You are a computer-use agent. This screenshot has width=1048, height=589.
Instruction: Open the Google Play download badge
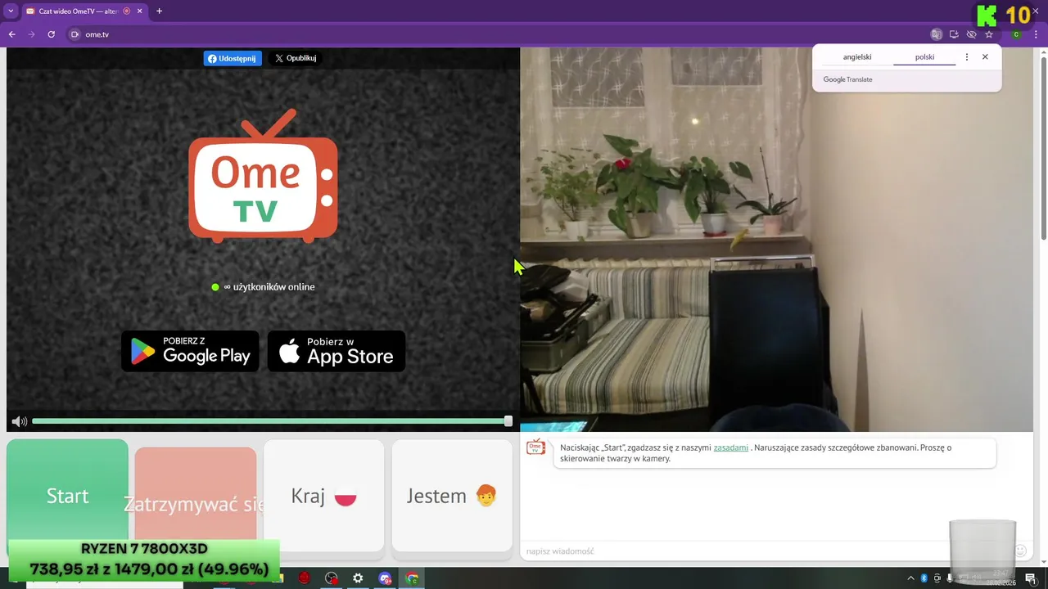click(190, 351)
